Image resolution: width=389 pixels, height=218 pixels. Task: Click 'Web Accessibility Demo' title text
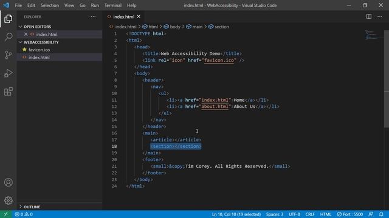(190, 53)
